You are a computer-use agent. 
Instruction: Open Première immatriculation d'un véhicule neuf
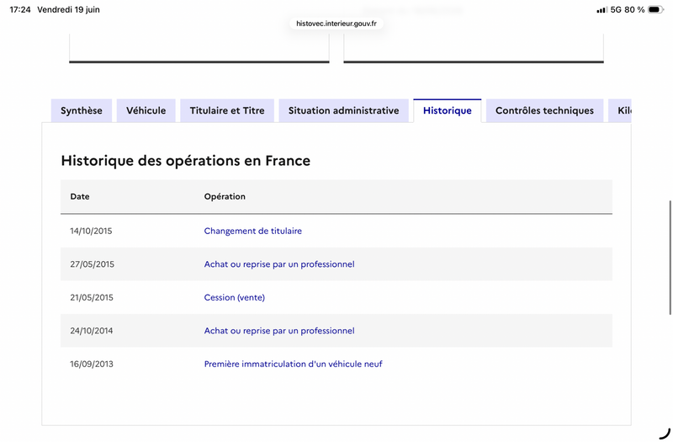[293, 364]
